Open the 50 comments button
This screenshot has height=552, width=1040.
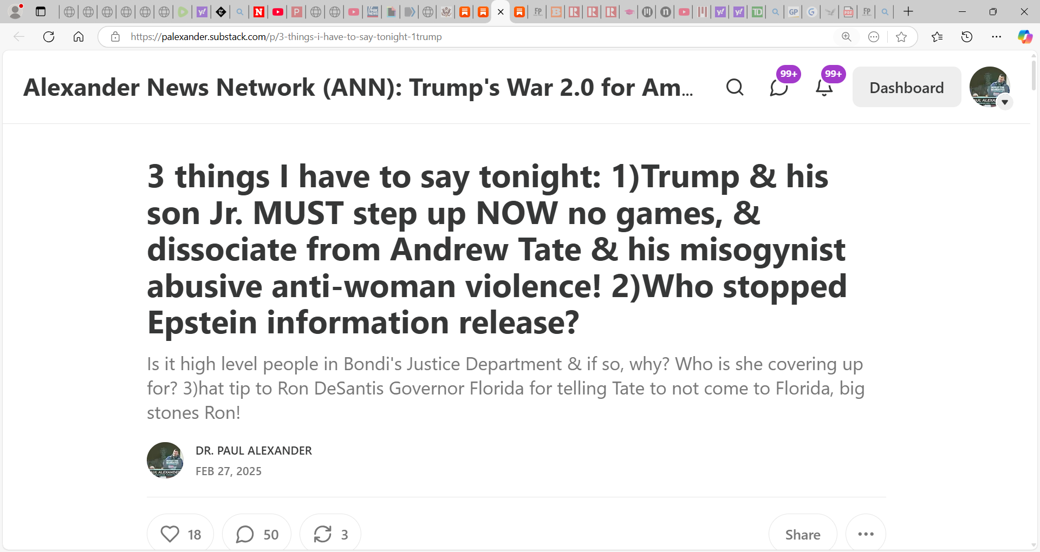pyautogui.click(x=257, y=534)
